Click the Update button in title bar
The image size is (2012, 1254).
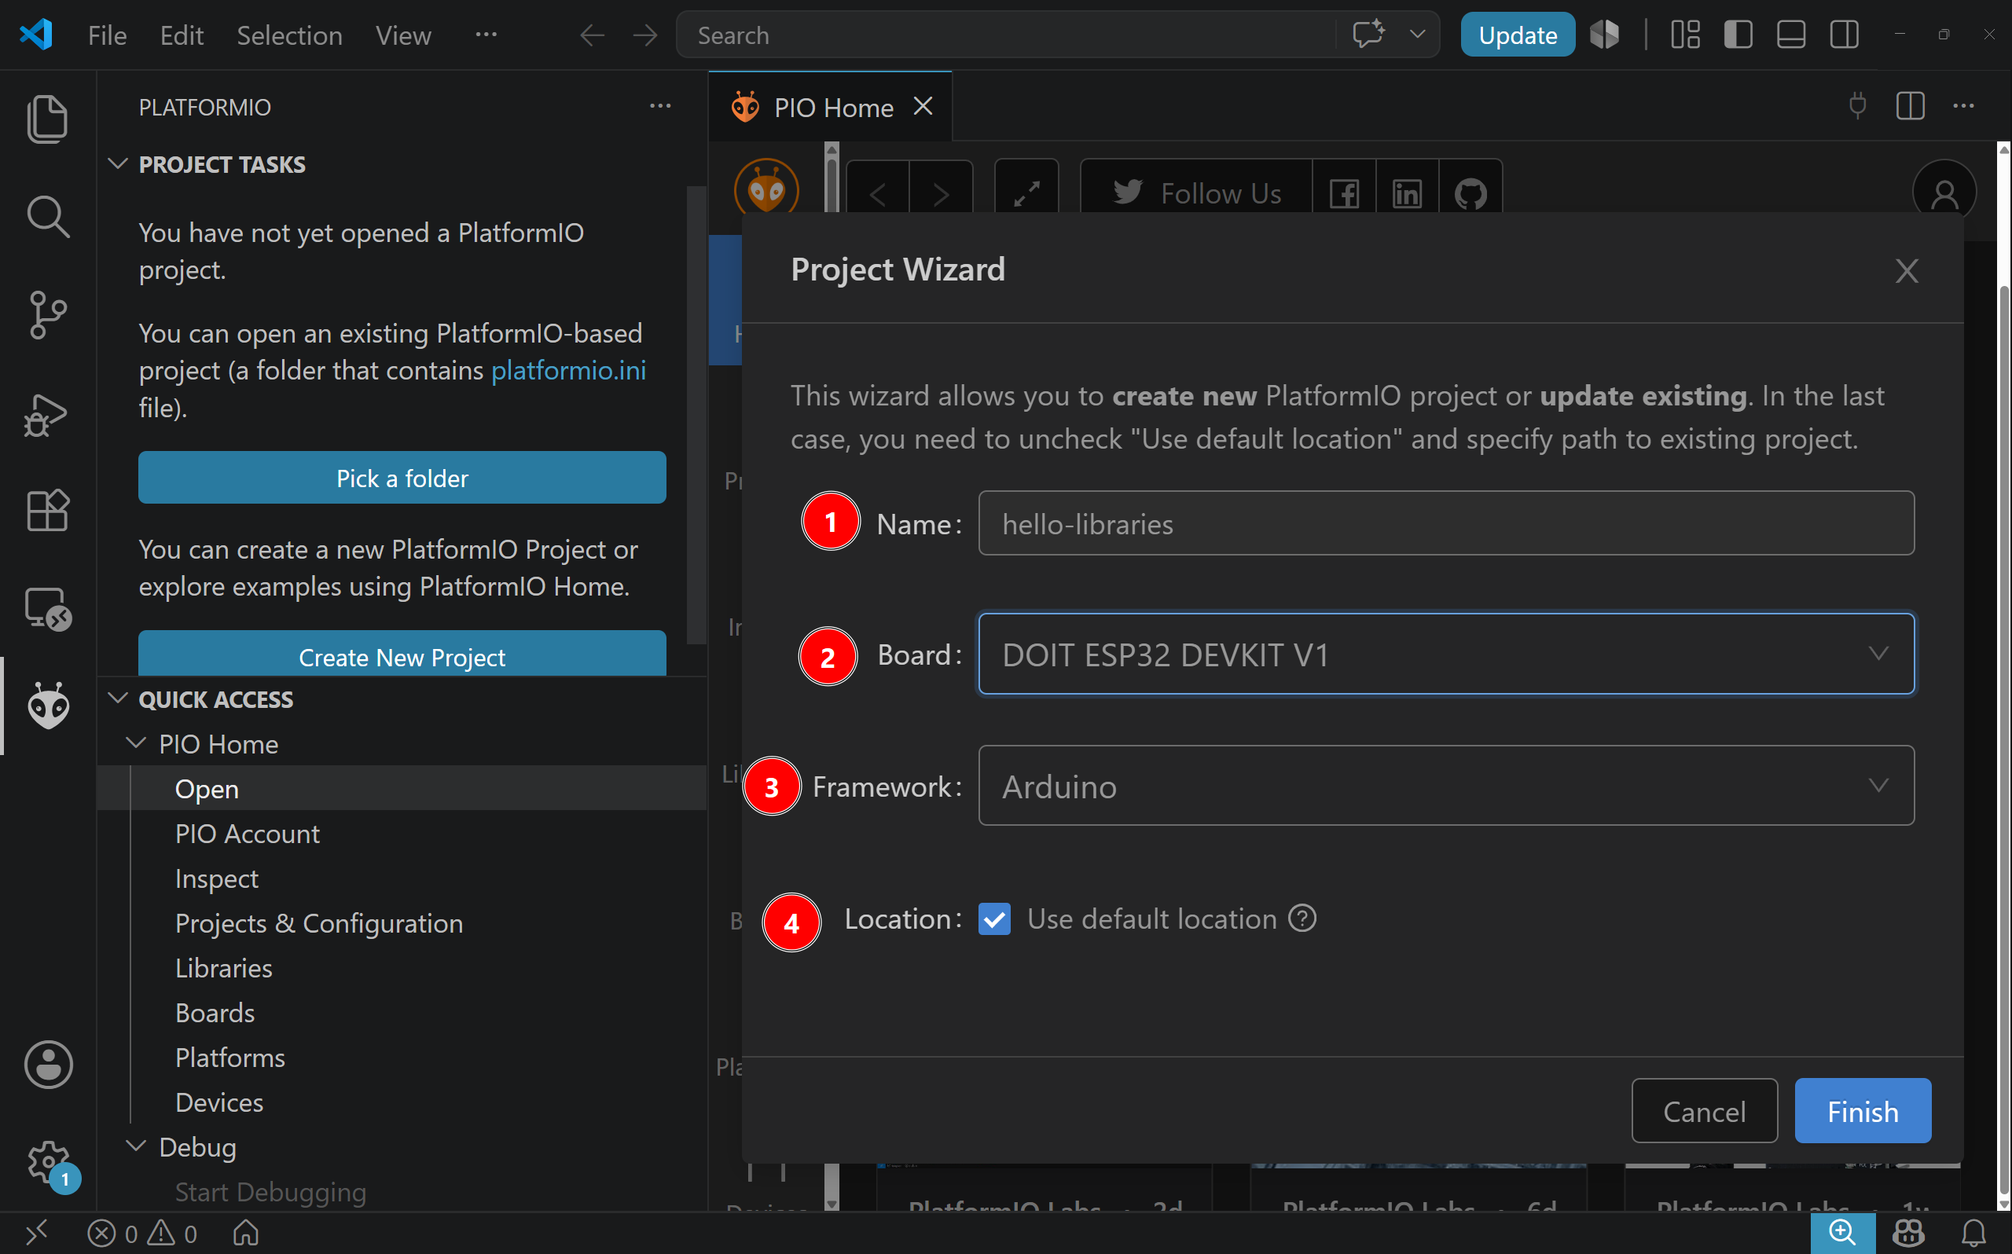click(x=1518, y=35)
